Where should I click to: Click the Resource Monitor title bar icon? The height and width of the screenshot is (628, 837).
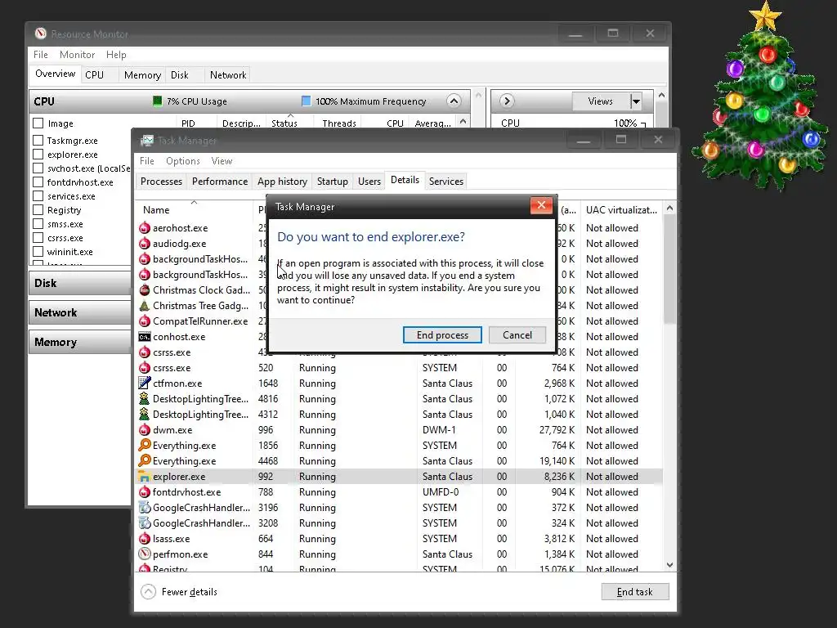[x=41, y=34]
